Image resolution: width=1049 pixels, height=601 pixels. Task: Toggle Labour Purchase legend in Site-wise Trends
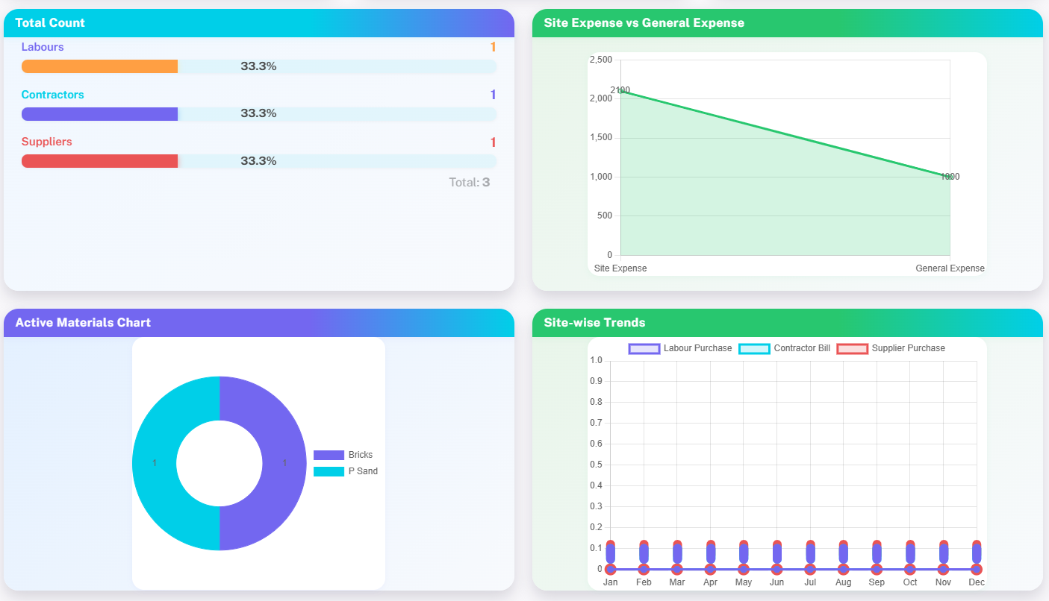pyautogui.click(x=680, y=348)
